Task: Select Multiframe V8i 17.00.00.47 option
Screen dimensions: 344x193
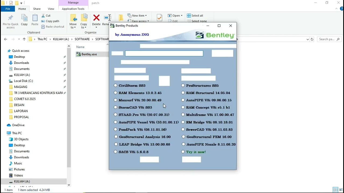Action: [183, 114]
